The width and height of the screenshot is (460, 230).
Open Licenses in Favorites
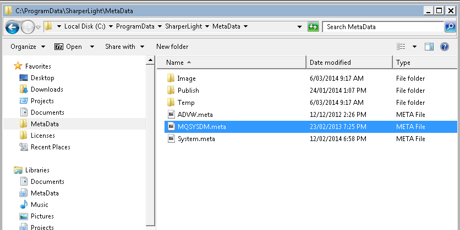[43, 136]
